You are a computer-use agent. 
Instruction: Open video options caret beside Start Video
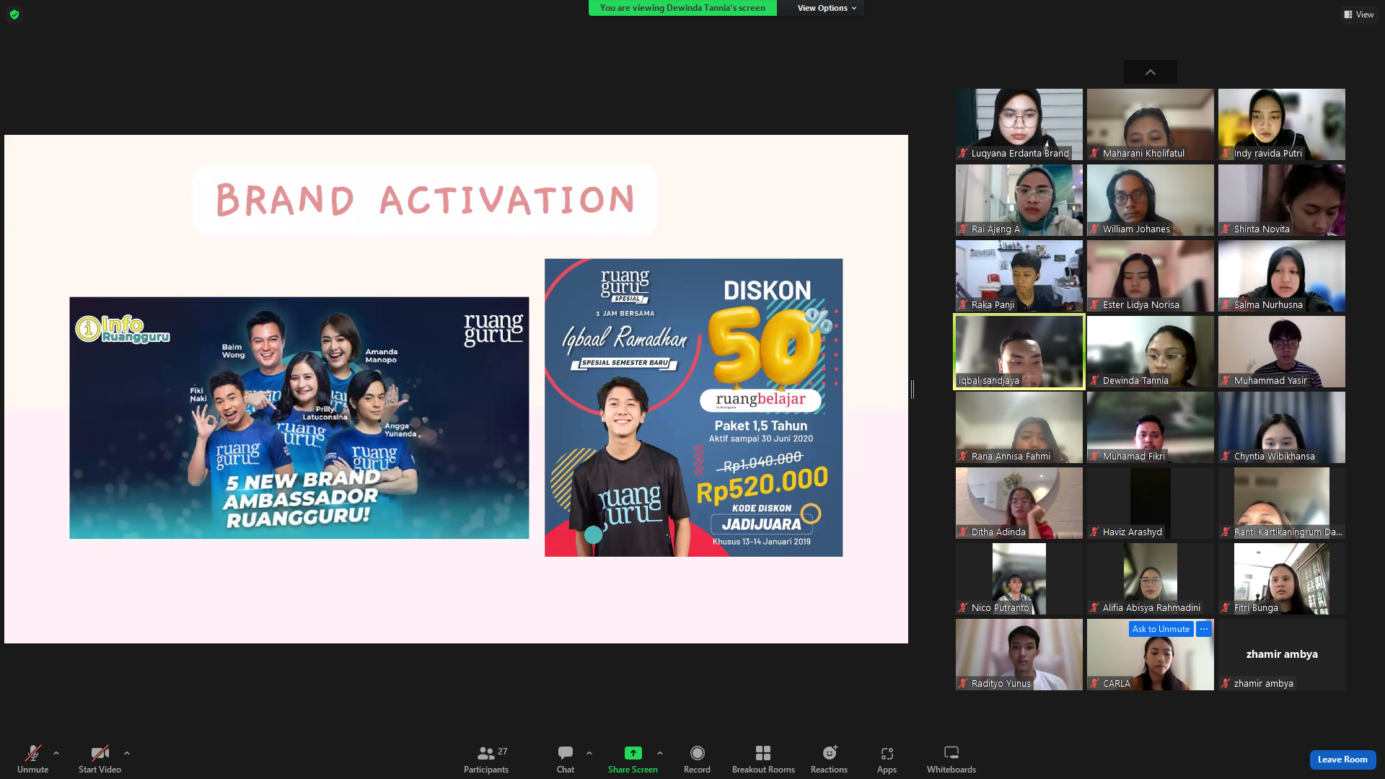127,753
